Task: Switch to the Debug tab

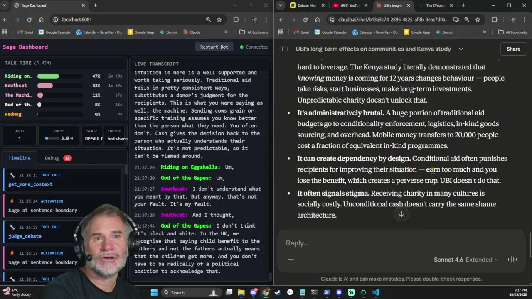Action: coord(58,158)
